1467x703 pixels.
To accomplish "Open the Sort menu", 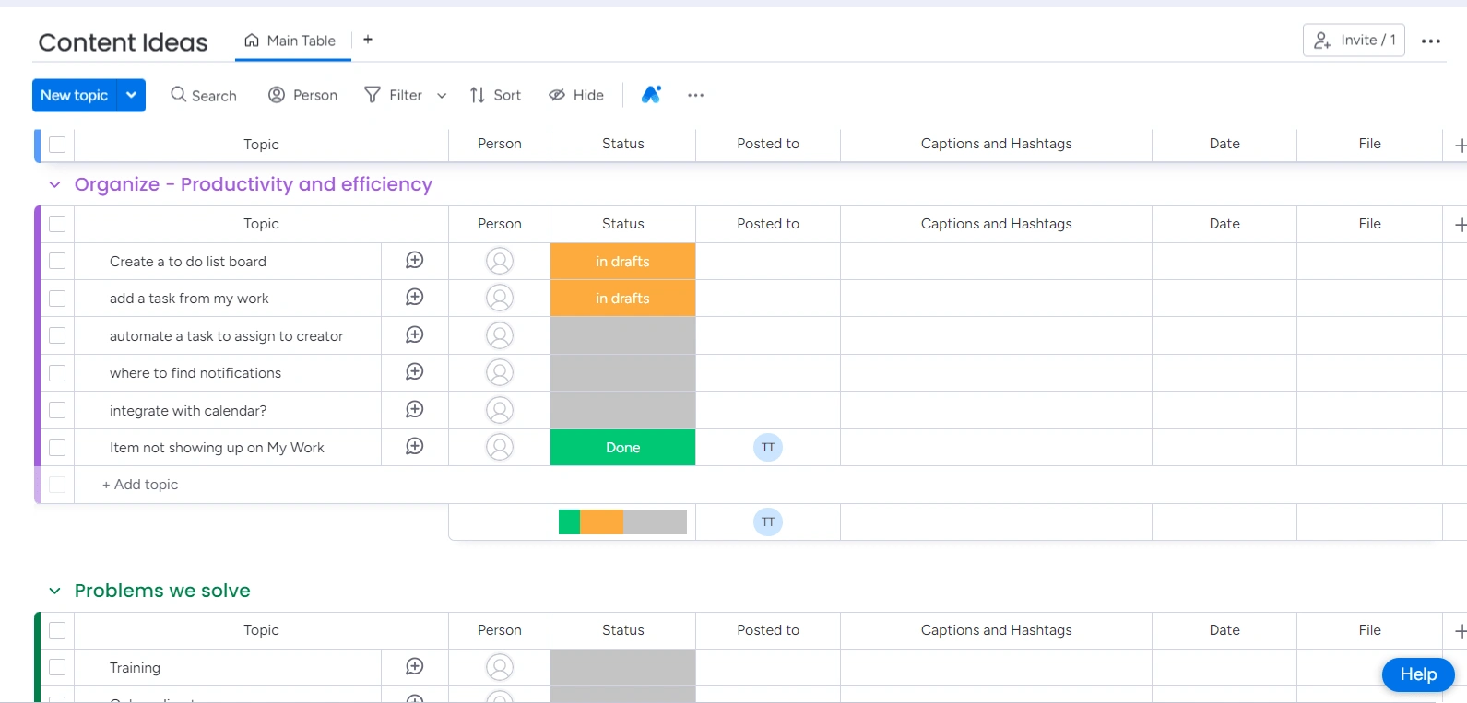I will point(495,95).
